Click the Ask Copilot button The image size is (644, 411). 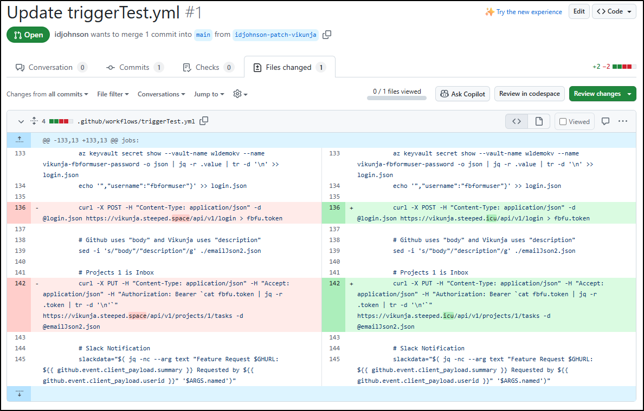pos(462,94)
